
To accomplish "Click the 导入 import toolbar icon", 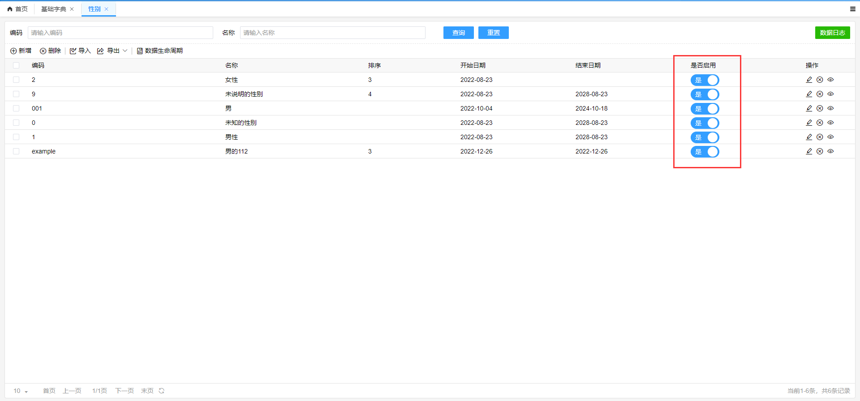I will point(73,51).
